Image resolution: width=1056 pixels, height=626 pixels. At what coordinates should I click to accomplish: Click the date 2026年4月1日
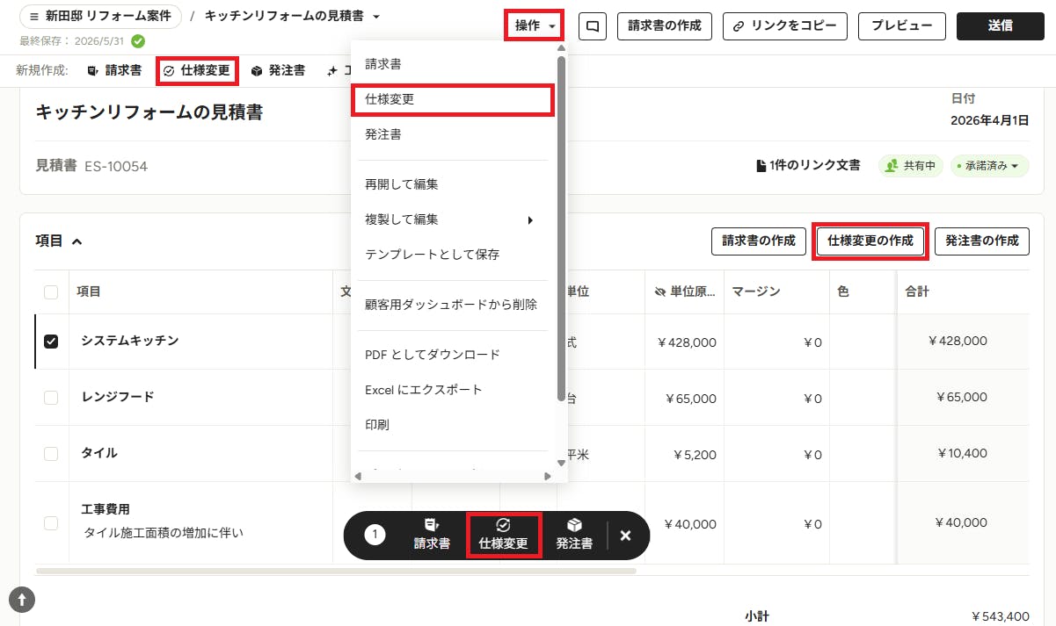pos(990,120)
